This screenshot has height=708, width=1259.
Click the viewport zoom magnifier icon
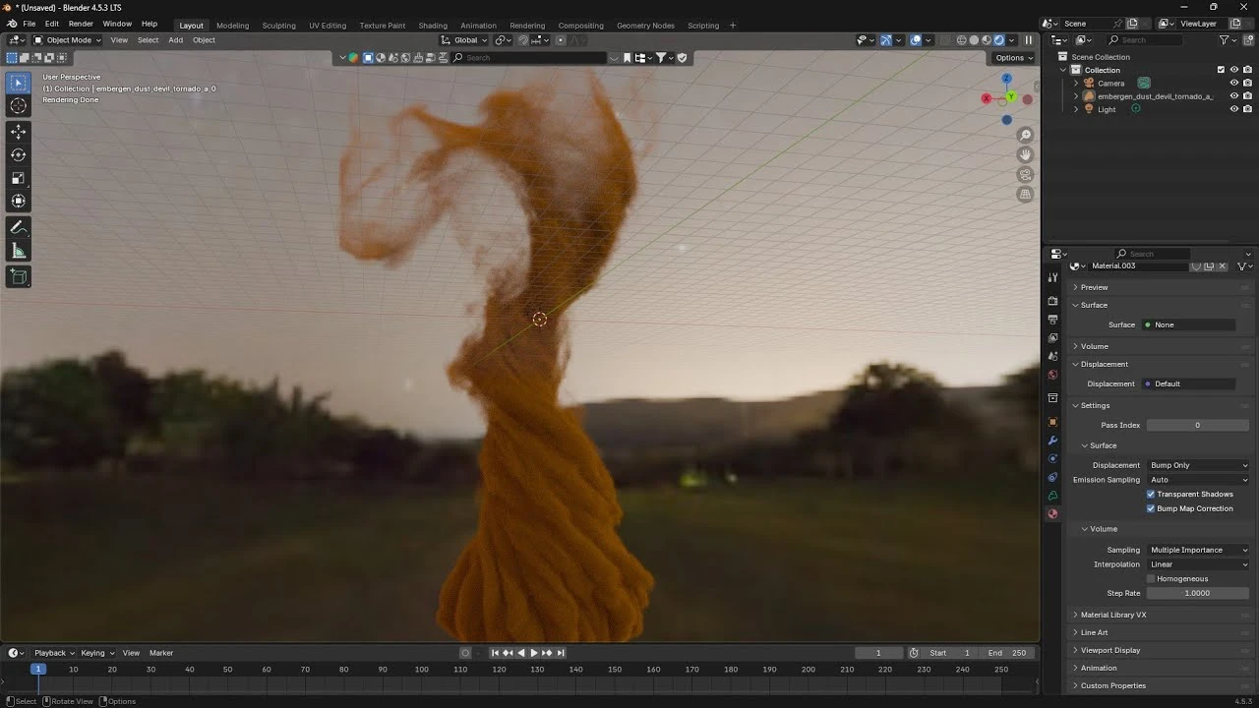click(1025, 135)
